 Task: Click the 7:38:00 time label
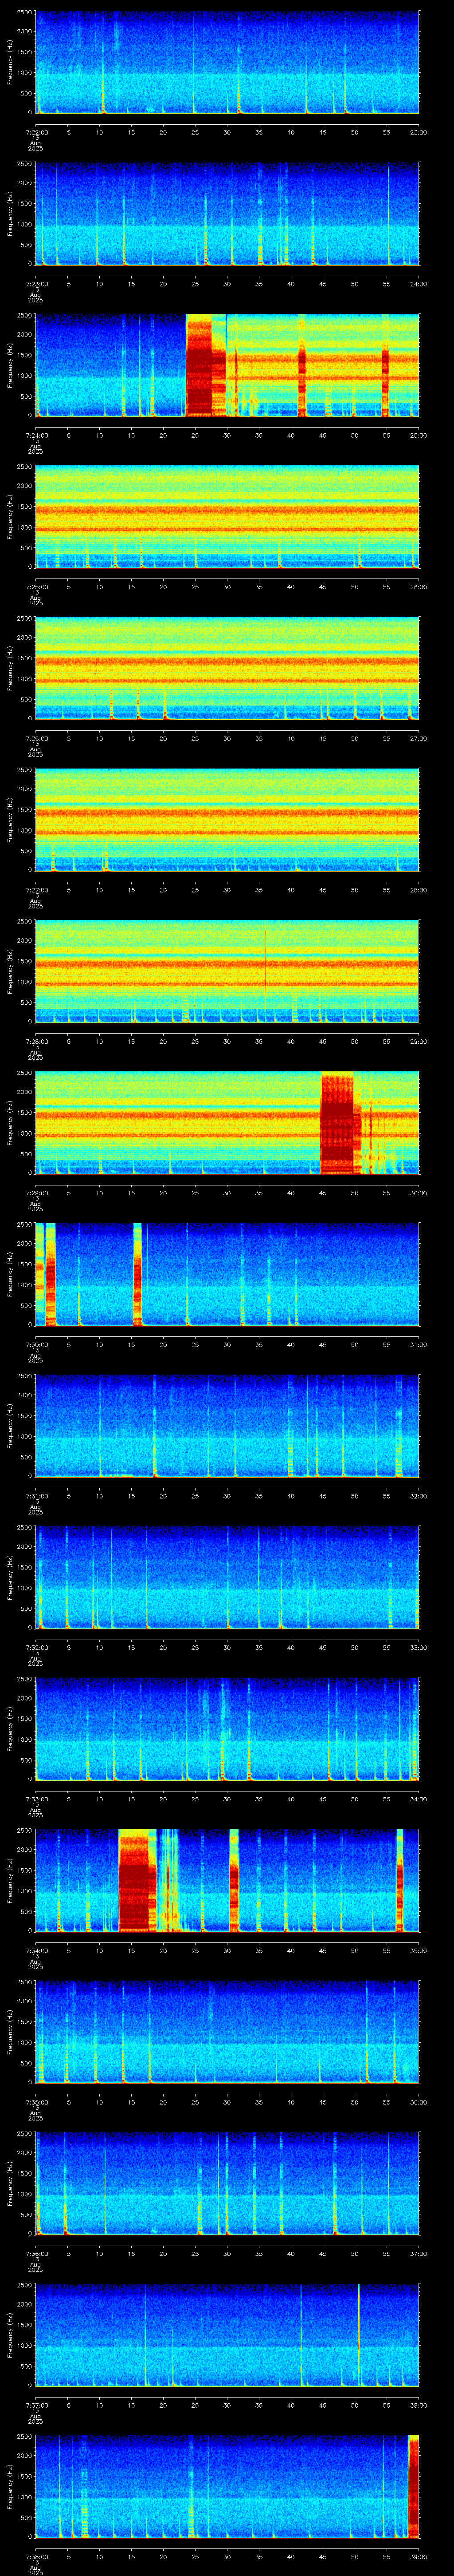click(x=36, y=2556)
